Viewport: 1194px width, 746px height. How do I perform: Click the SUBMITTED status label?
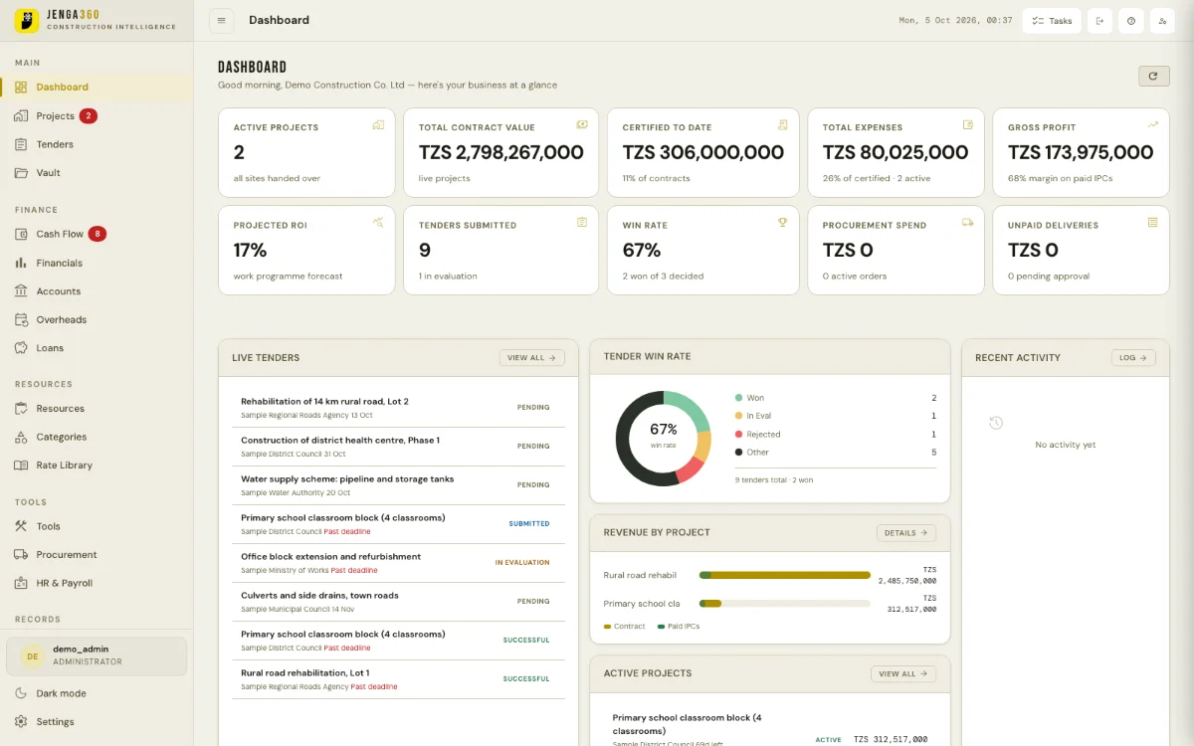[529, 524]
